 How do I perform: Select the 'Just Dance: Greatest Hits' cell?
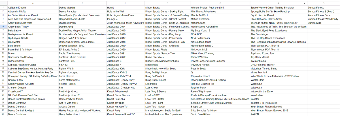pyautogui.click(x=126, y=88)
